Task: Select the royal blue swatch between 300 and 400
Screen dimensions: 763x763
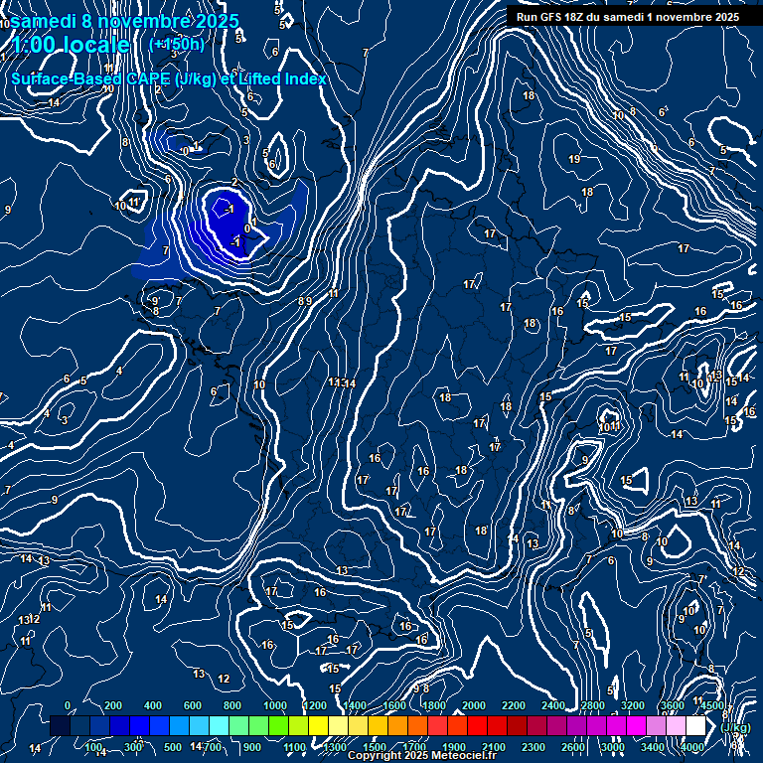Action: [139, 725]
